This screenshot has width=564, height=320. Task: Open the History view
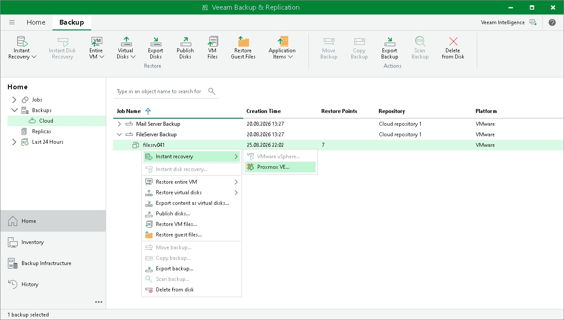click(53, 284)
